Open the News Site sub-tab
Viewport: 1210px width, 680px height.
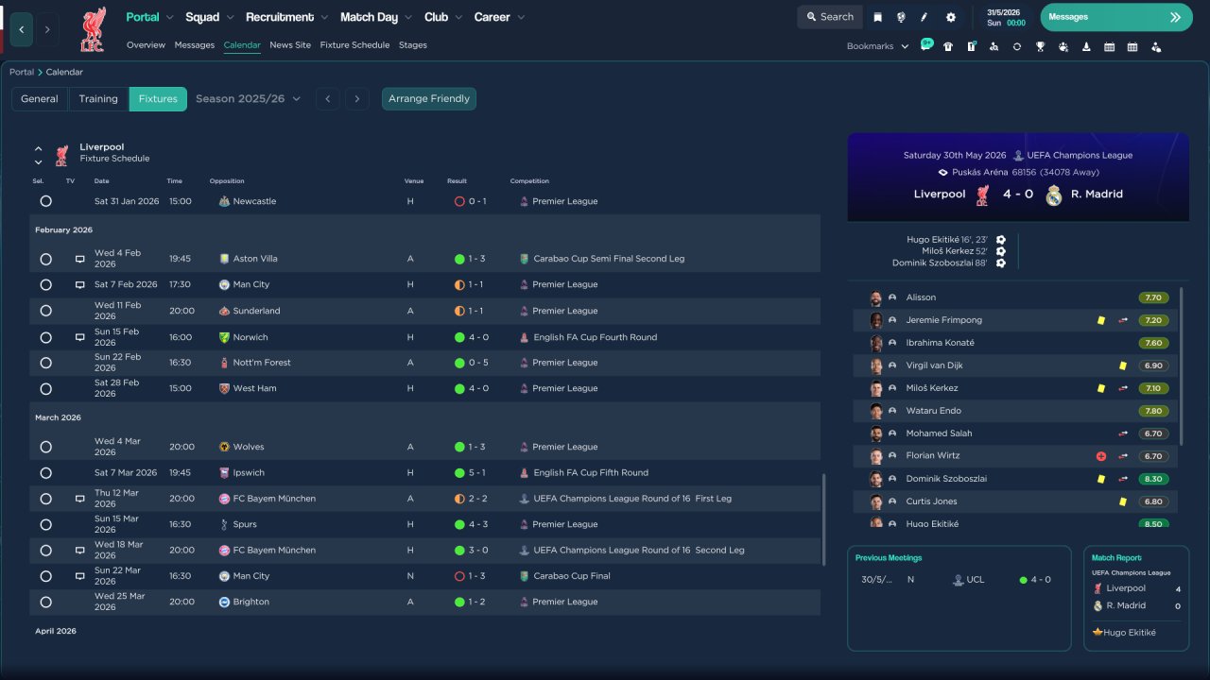(x=290, y=45)
